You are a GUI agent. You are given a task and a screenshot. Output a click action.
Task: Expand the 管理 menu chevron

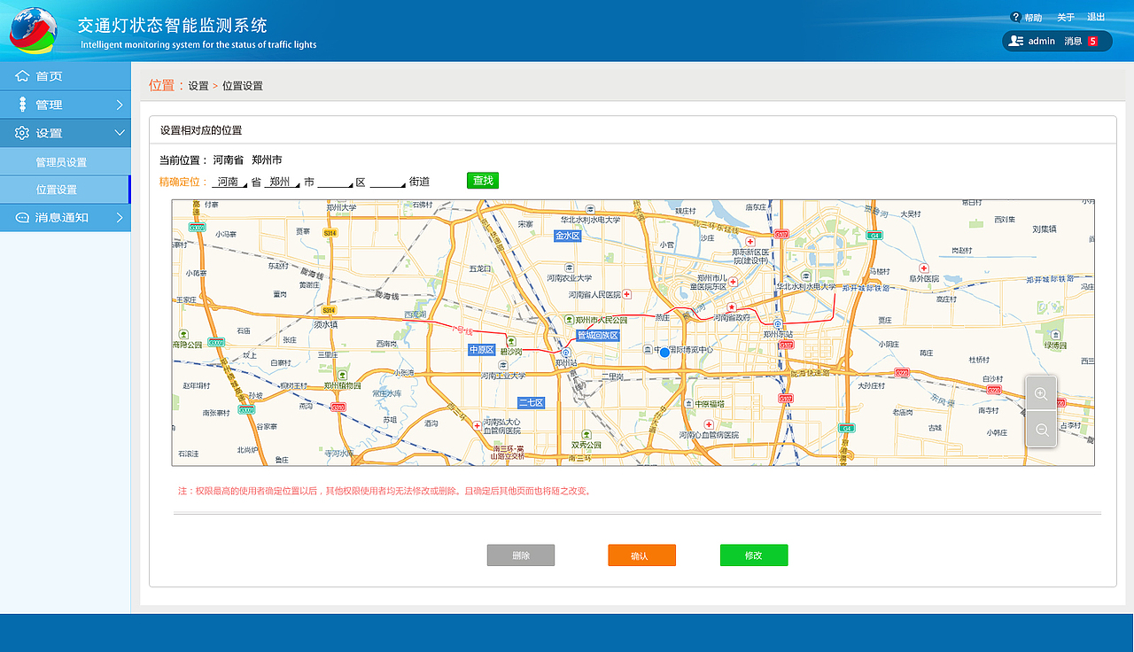(x=120, y=105)
